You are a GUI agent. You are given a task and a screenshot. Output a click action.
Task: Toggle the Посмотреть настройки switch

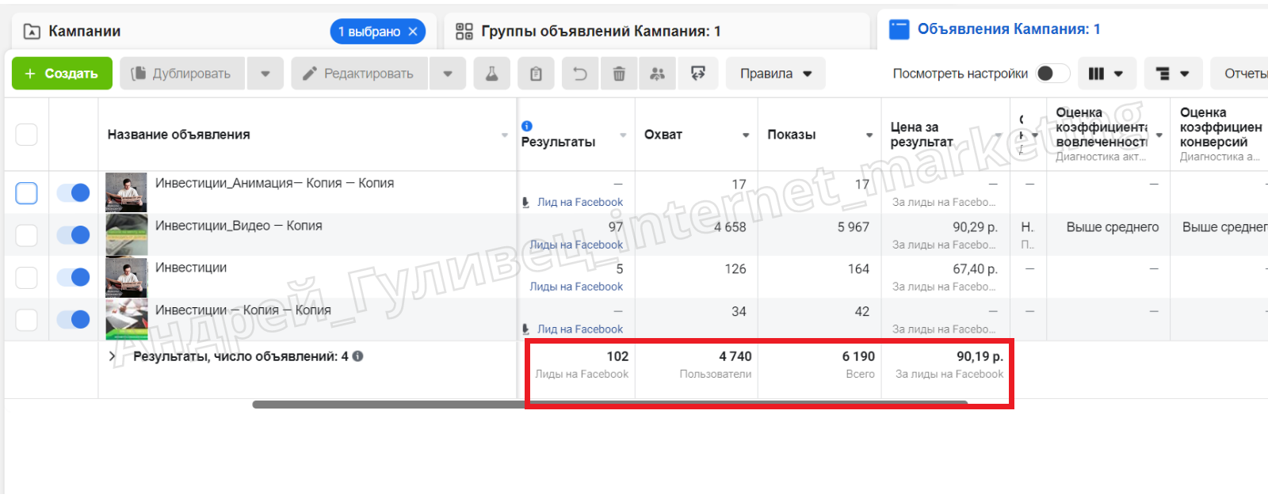[x=1052, y=74]
